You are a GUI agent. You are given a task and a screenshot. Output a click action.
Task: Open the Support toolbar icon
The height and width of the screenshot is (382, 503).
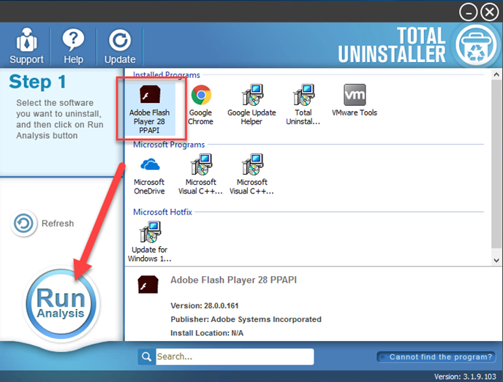[x=26, y=46]
